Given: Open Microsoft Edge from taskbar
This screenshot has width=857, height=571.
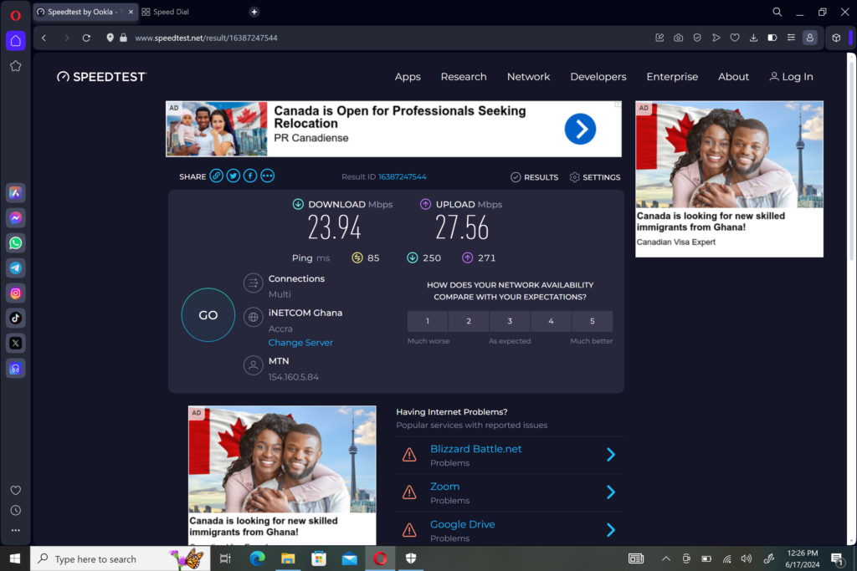Looking at the screenshot, I should [x=258, y=558].
